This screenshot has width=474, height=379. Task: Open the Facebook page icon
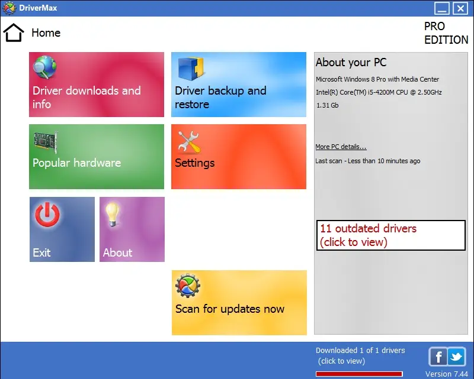click(x=438, y=357)
